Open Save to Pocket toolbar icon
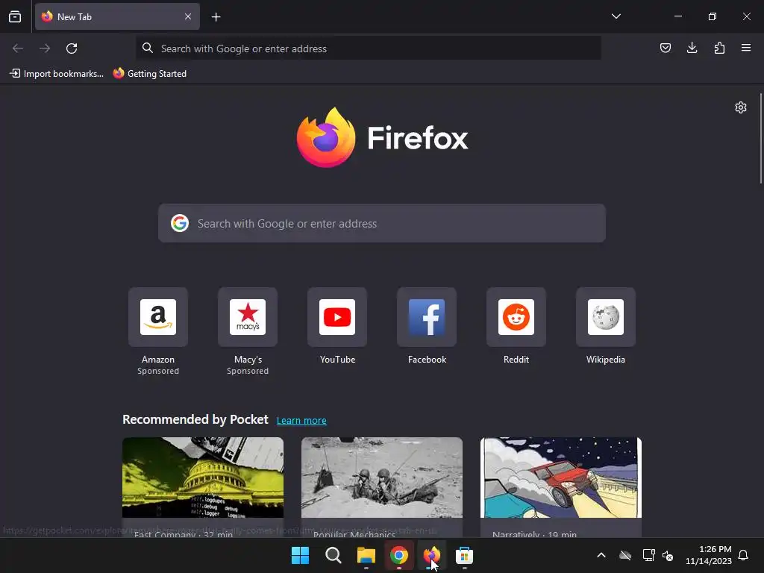 (665, 48)
